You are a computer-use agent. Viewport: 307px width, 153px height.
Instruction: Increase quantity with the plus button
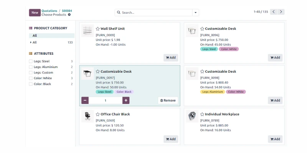click(x=126, y=101)
